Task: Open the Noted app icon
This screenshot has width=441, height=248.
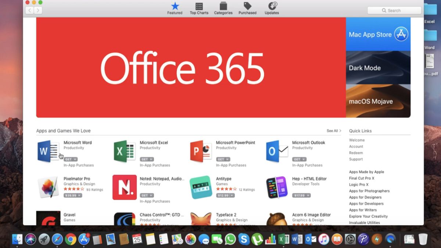Action: pos(125,187)
